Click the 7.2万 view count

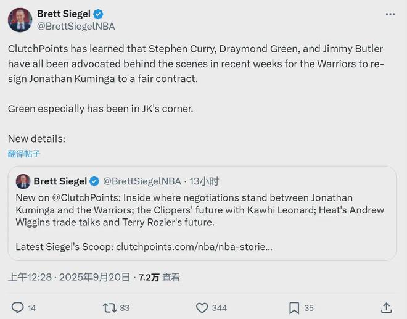(148, 278)
